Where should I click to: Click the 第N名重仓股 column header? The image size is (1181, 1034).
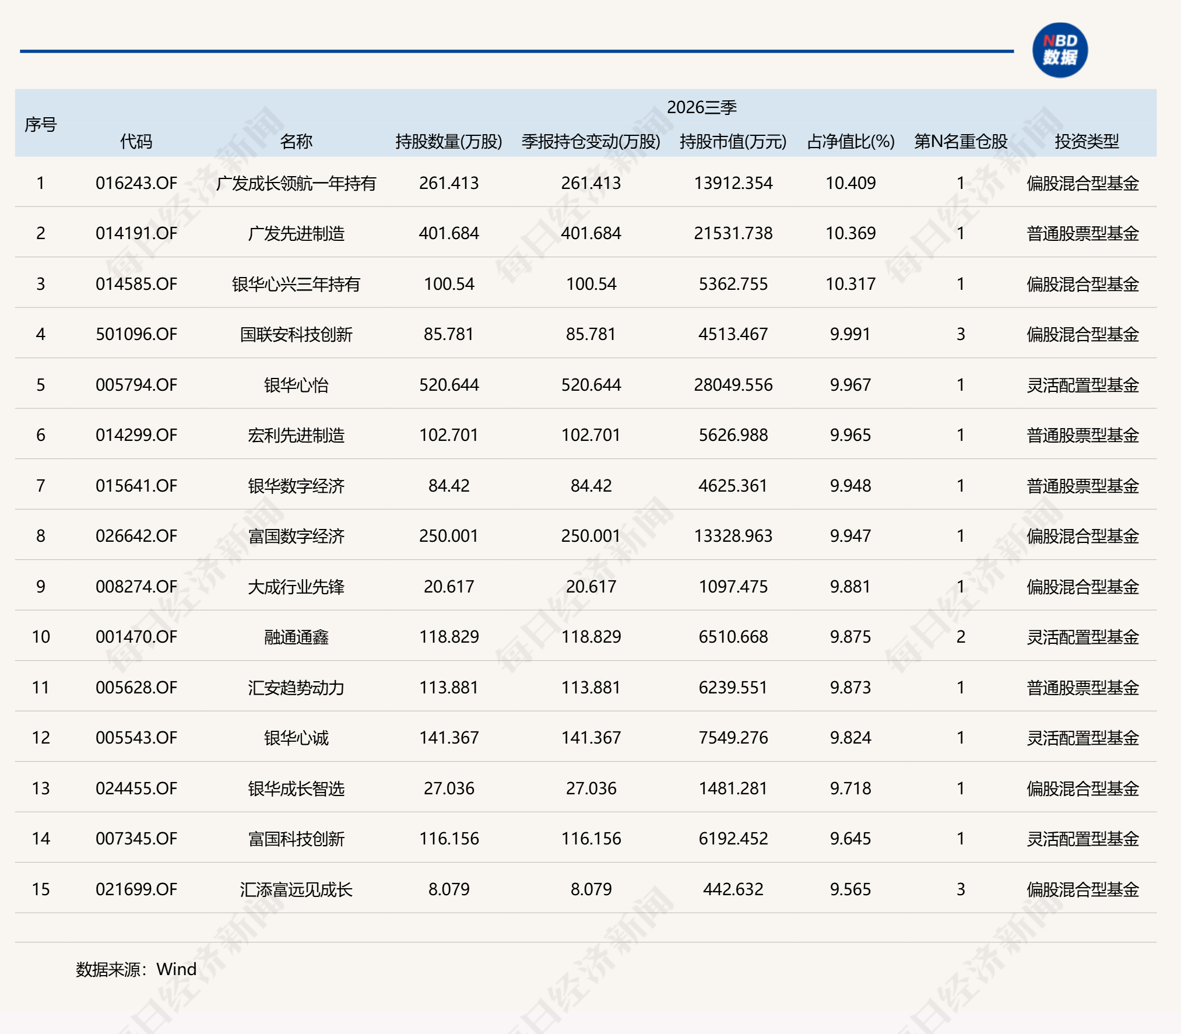coord(961,141)
